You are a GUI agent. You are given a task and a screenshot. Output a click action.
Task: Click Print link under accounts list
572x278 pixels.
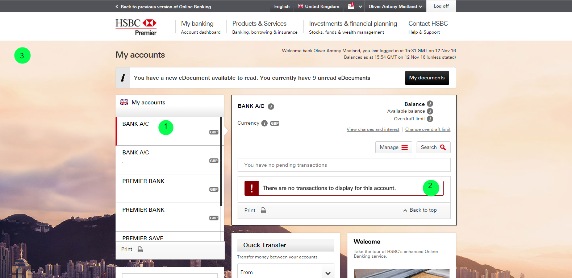click(127, 249)
